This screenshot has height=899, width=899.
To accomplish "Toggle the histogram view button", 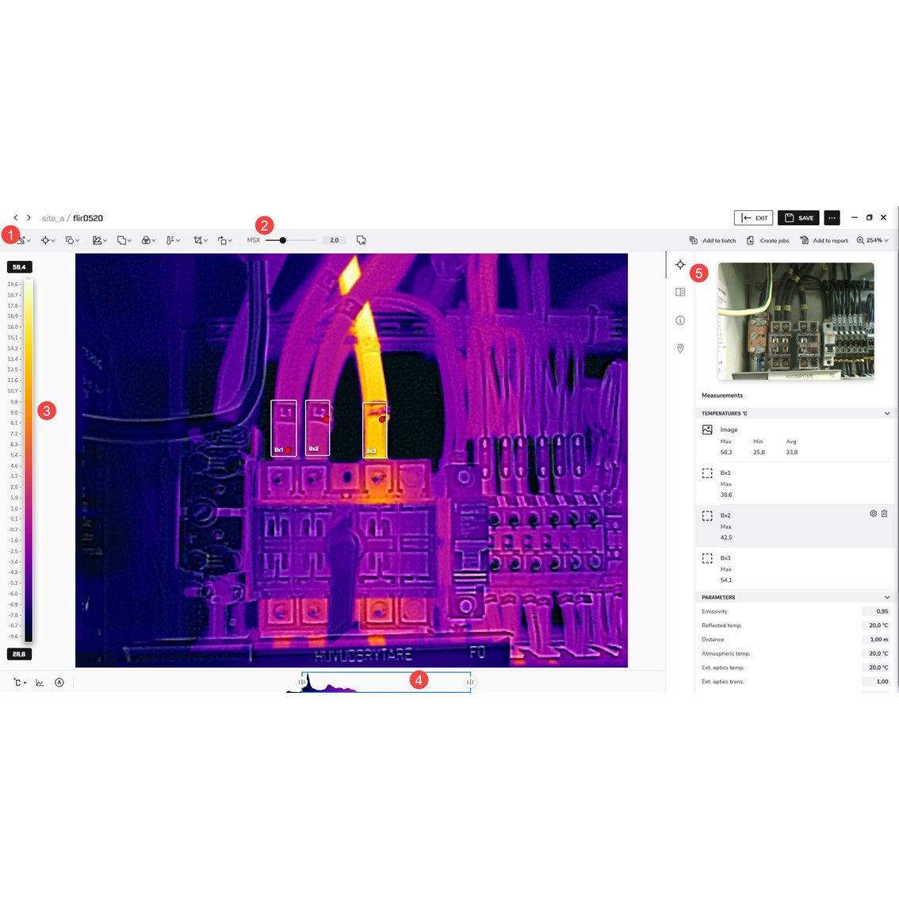I will 39,682.
